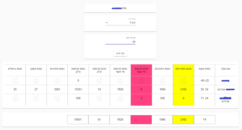Image resolution: width=242 pixels, height=130 pixels.
Task: Click placeholder icon in first row yellow cell
Action: 183,81
